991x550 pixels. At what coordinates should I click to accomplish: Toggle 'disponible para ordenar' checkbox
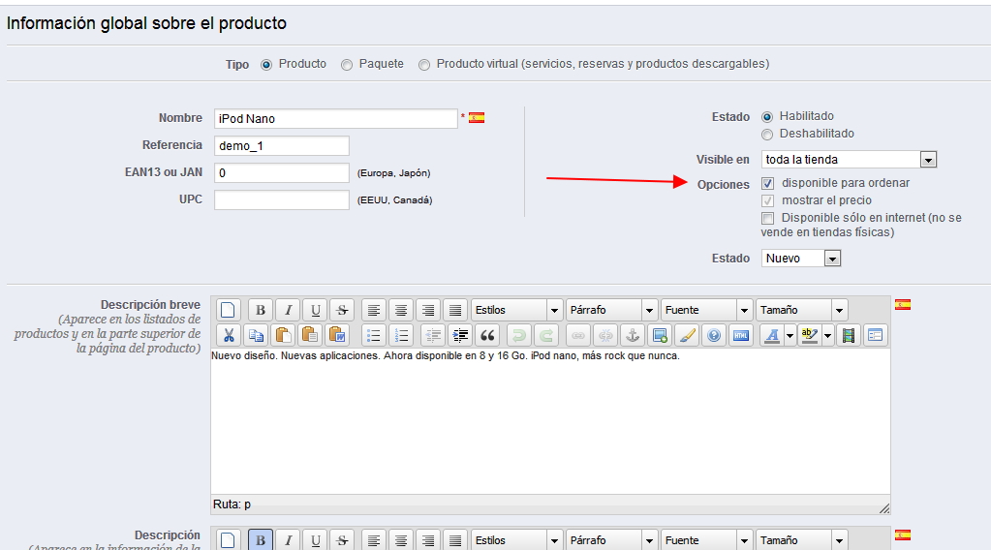click(x=768, y=183)
